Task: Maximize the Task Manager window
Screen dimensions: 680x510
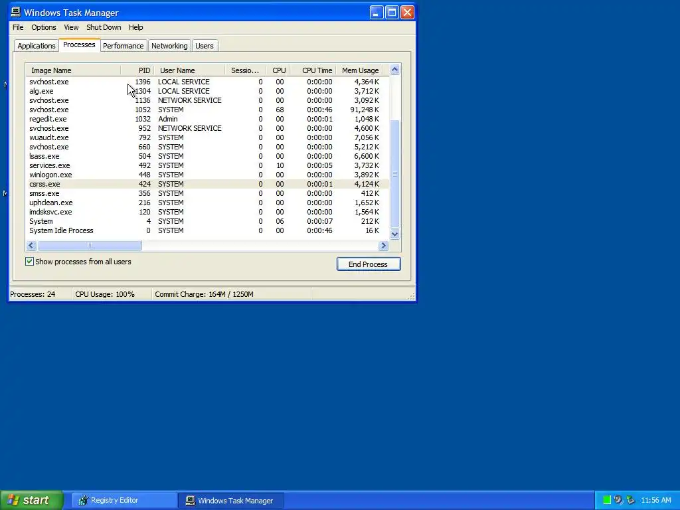Action: pos(392,13)
